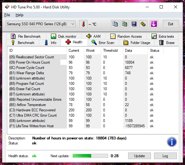Image resolution: width=185 pixels, height=165 pixels.
Task: Expand the Samsung SSD drive dropdown
Action: point(41,24)
